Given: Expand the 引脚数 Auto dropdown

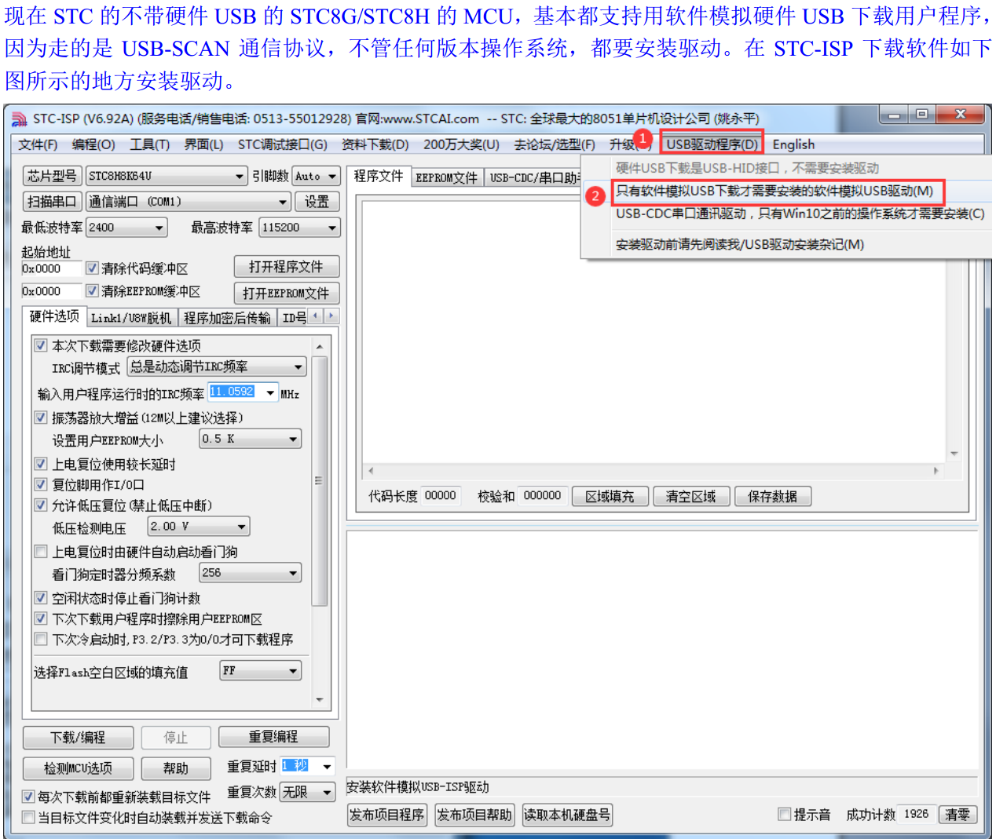Looking at the screenshot, I should (x=332, y=177).
